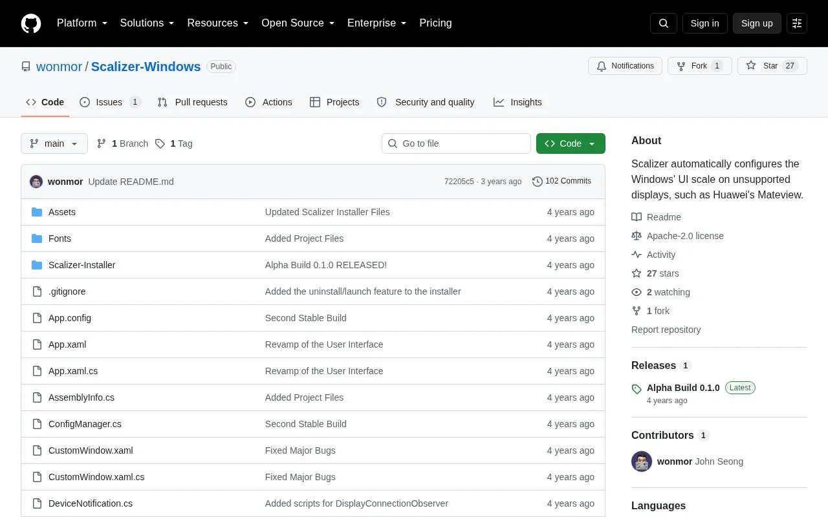Open the Security and quality tab

pyautogui.click(x=426, y=102)
